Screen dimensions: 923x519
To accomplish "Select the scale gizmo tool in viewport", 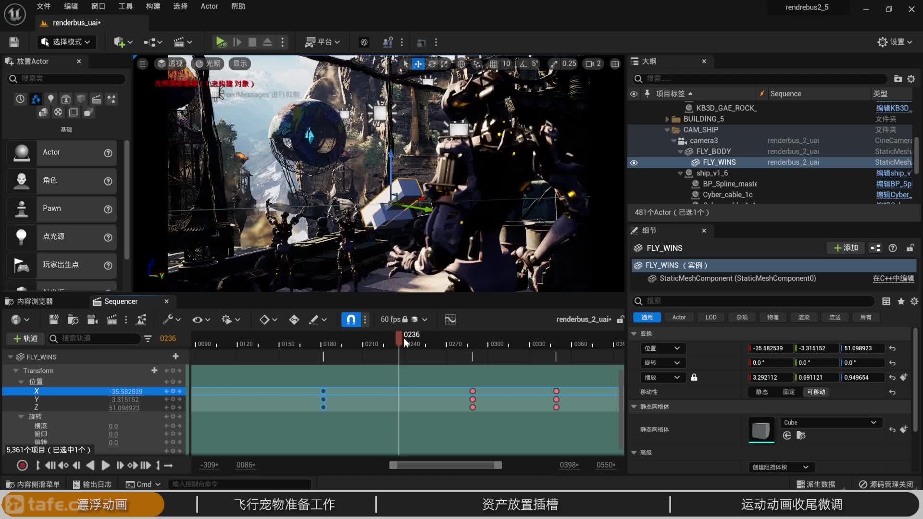I will point(445,63).
